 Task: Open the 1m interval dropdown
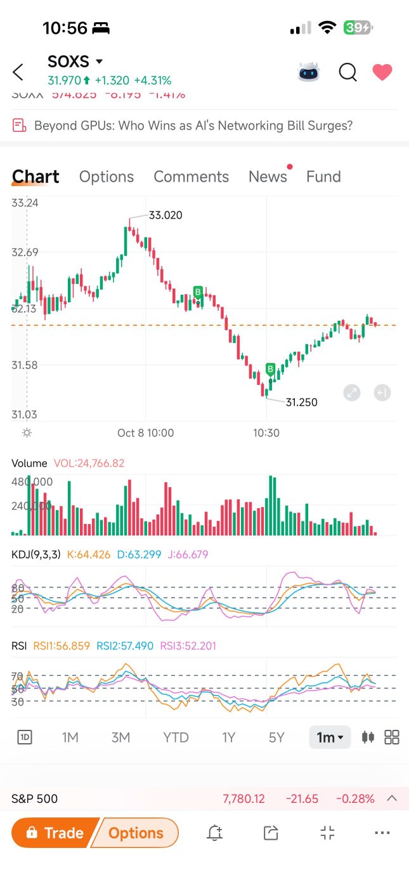pos(330,737)
